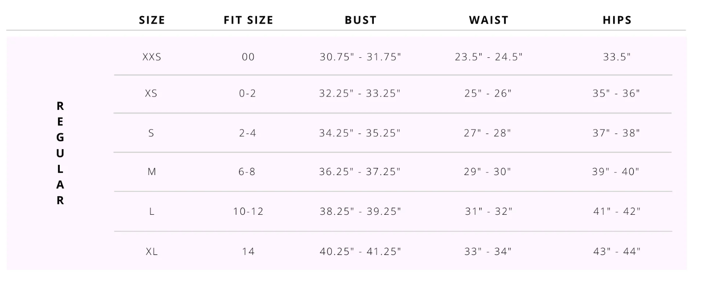Click the HIPS column header
The image size is (704, 291).
(x=617, y=20)
